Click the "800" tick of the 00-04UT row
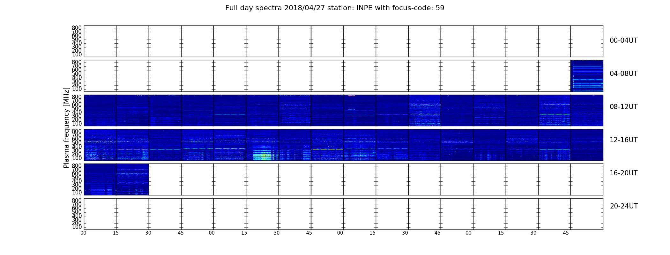The height and width of the screenshot is (255, 670). point(77,28)
